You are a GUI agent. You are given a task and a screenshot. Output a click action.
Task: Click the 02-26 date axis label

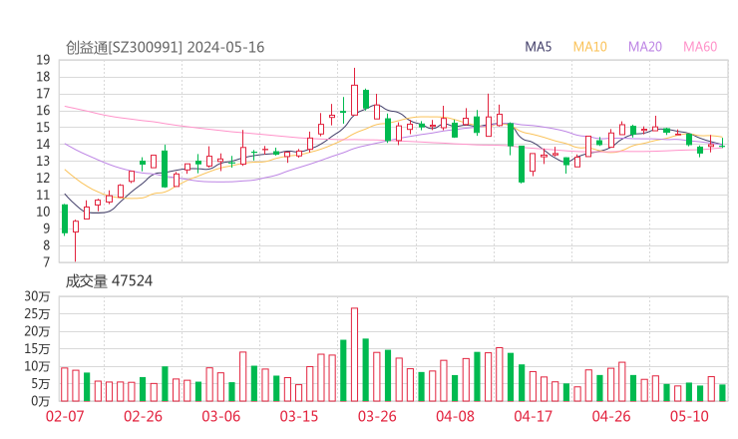coord(143,416)
